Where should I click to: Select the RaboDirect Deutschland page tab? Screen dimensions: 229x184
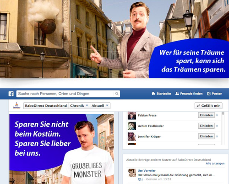pos(46,105)
